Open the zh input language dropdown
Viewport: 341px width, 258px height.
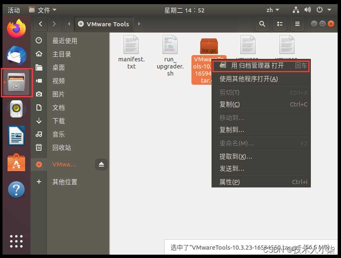273,10
